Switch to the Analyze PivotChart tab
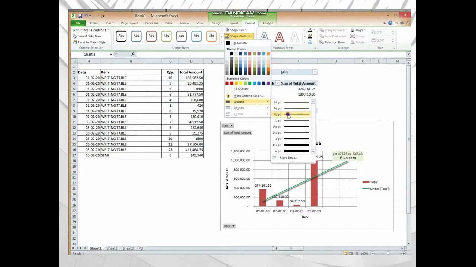 268,23
